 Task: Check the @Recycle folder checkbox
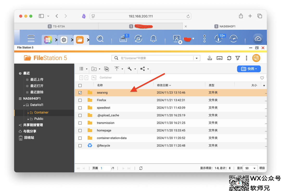[x=80, y=146]
